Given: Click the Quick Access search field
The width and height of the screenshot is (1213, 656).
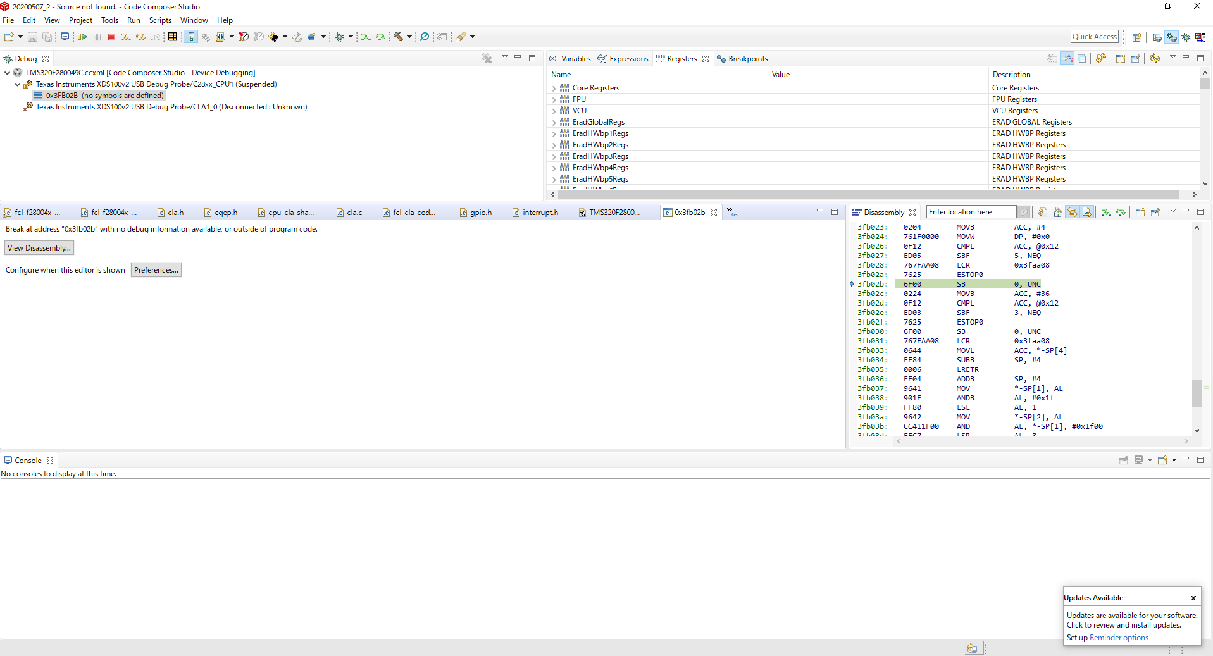Looking at the screenshot, I should [x=1095, y=37].
